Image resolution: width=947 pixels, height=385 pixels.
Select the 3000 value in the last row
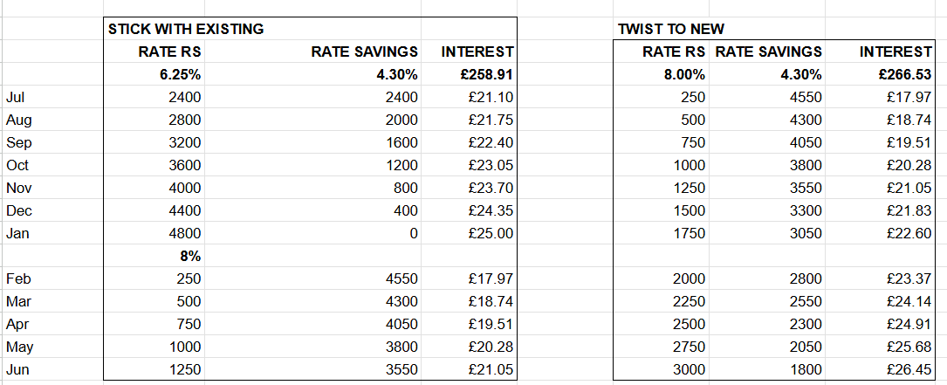662,369
